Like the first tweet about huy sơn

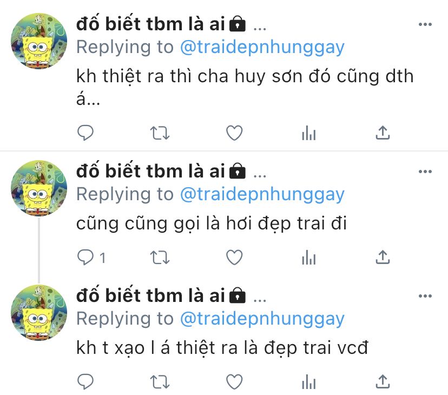coord(234,133)
